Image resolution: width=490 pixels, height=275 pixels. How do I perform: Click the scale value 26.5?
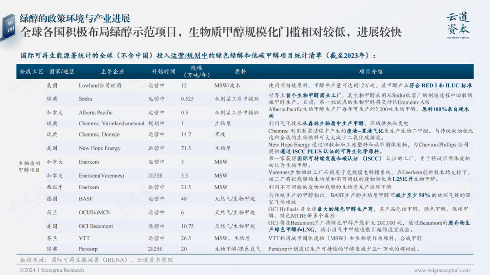tap(186, 238)
